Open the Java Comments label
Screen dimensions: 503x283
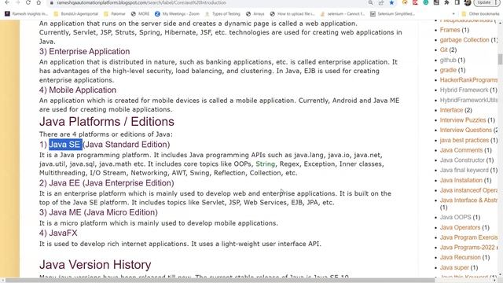(461, 150)
